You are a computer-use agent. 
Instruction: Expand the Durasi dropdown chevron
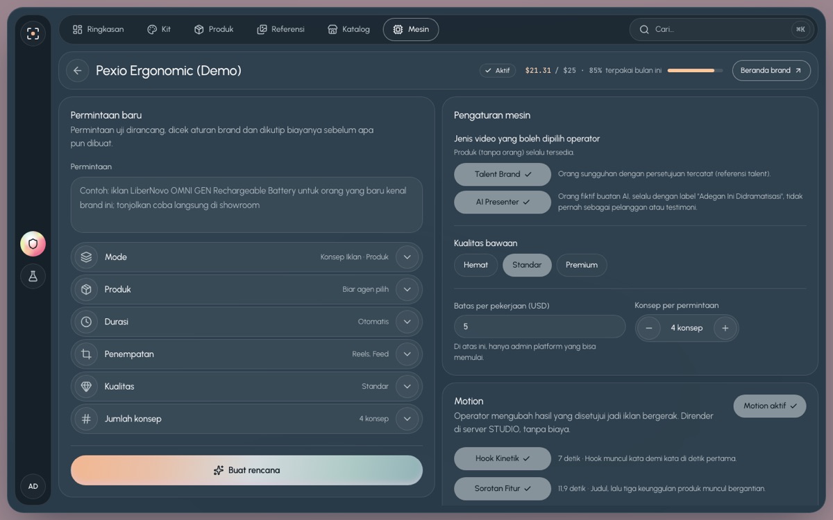click(407, 322)
